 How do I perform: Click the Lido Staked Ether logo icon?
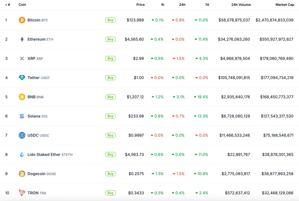pos(22,154)
